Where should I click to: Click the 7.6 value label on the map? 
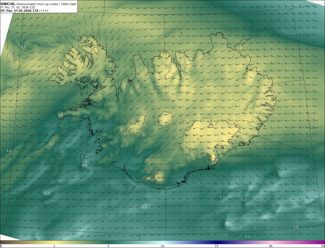pos(277,186)
